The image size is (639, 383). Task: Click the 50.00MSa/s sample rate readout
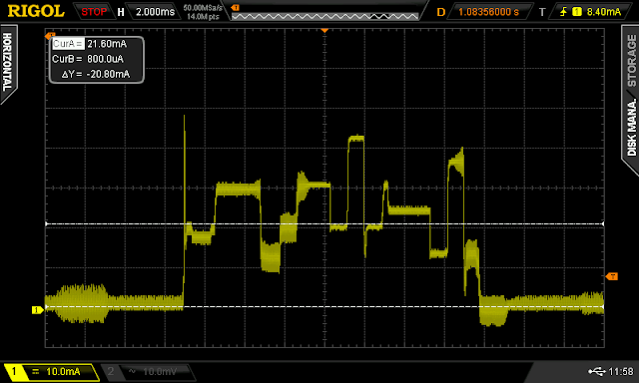coord(203,8)
